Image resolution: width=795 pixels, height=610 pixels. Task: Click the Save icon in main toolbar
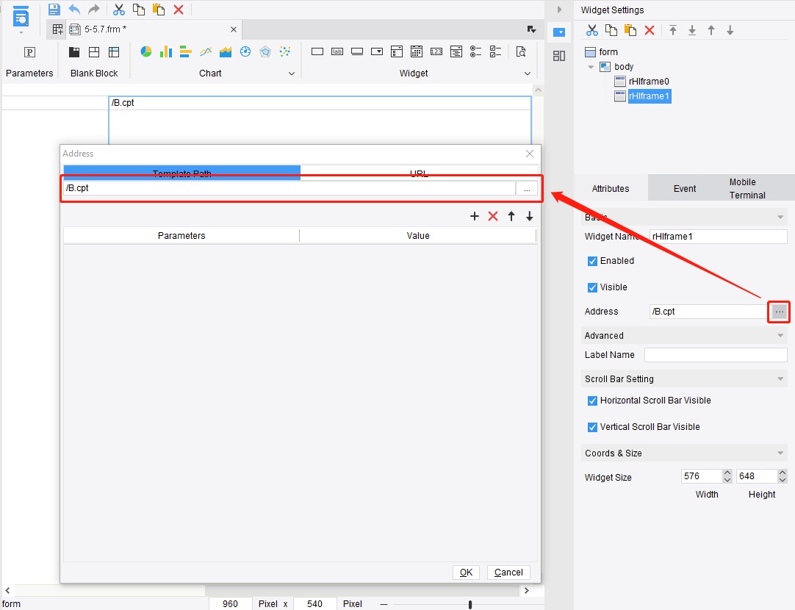click(54, 9)
